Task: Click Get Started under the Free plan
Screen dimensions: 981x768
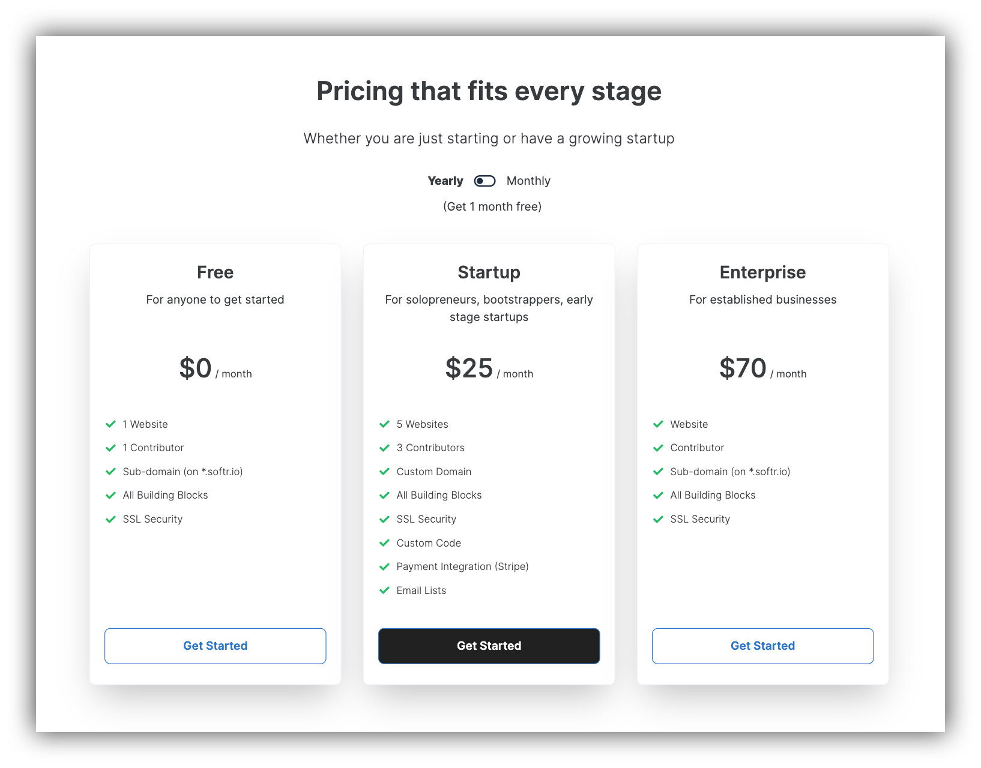Action: [215, 646]
